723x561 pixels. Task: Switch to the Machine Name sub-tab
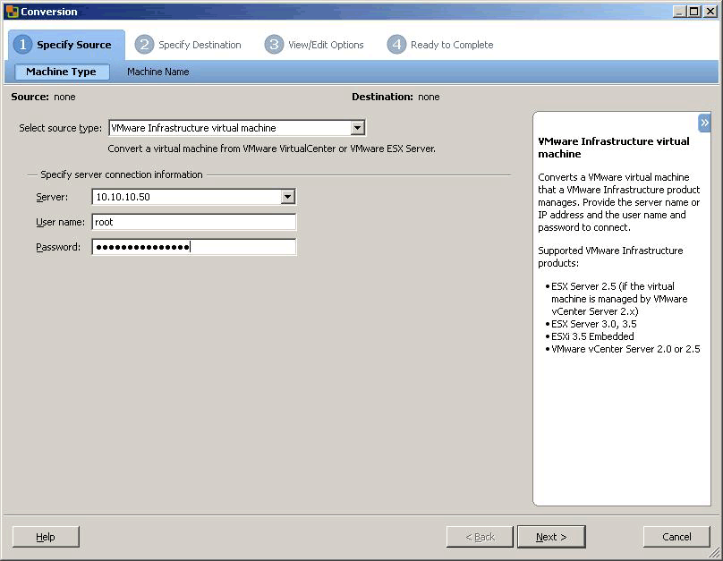coord(158,72)
